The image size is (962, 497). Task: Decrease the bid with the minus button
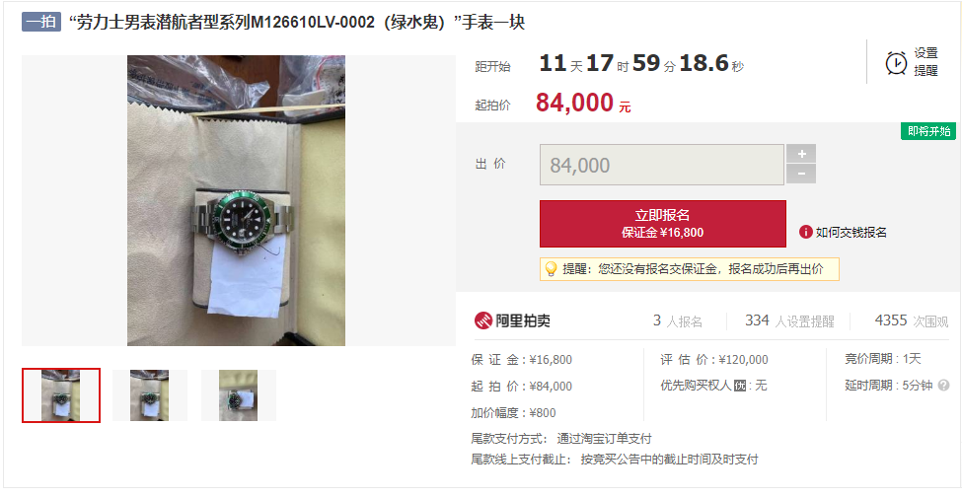click(801, 174)
